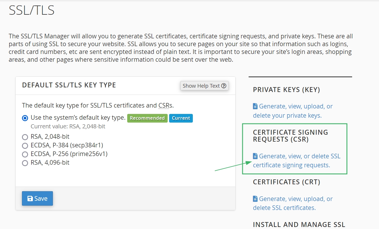This screenshot has width=379, height=229.
Task: Select the RSA, 4,096-bit radio button
Action: click(x=25, y=163)
